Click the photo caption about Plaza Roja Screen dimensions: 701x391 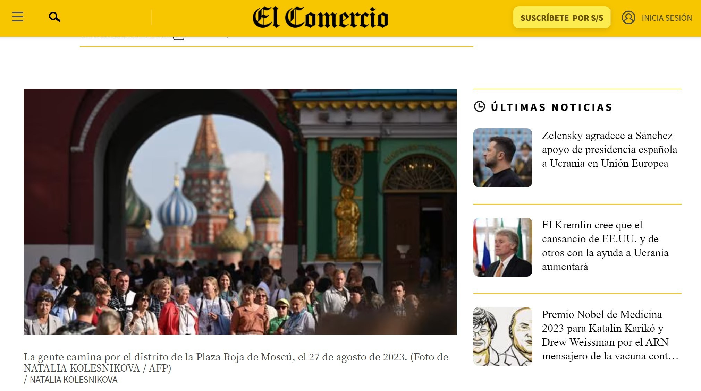pos(236,362)
